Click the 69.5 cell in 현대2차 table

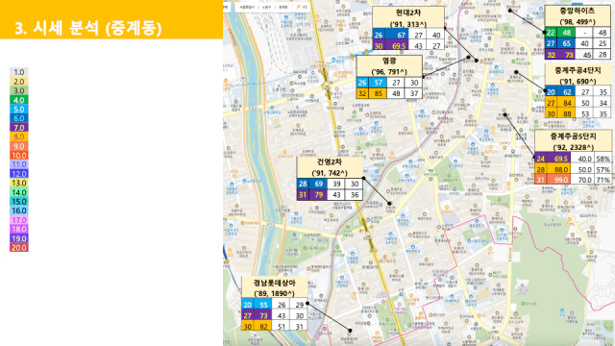tap(398, 46)
